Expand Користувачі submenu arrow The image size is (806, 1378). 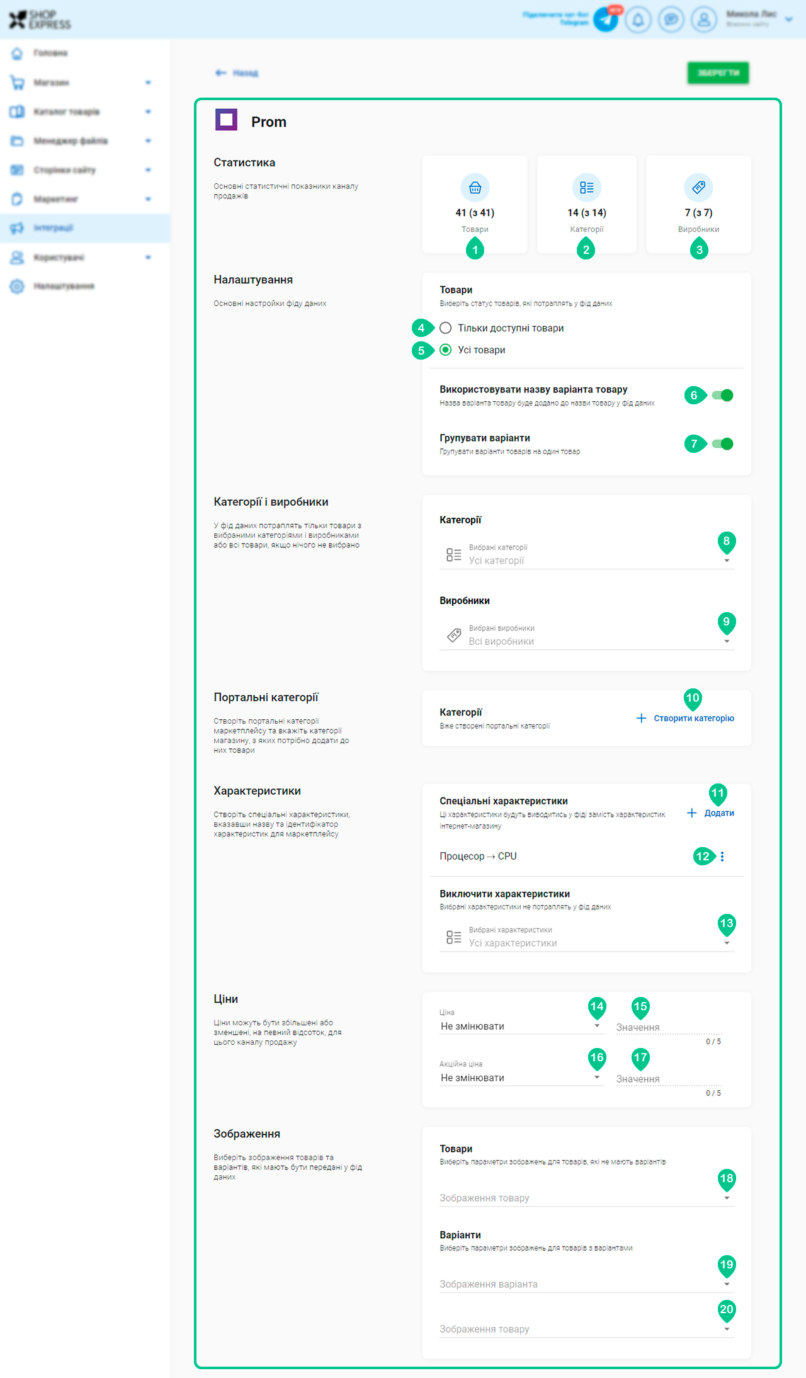tap(148, 257)
